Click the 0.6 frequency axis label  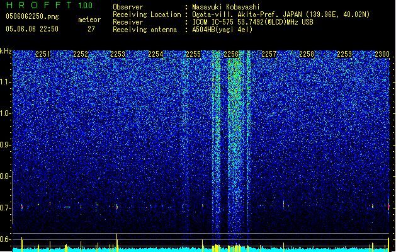click(x=6, y=239)
